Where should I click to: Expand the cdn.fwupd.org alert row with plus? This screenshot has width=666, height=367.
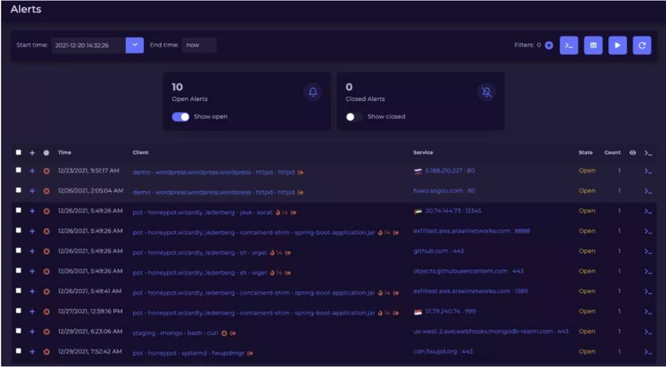pos(32,352)
